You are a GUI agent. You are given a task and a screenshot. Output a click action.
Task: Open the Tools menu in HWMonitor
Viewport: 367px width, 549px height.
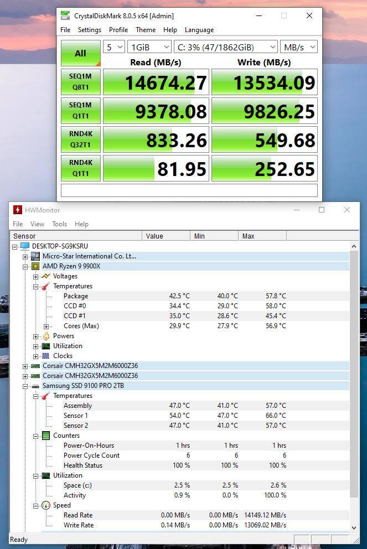59,224
